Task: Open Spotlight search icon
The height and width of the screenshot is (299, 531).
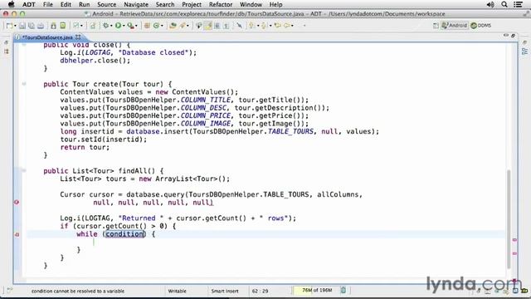Action: 504,4
